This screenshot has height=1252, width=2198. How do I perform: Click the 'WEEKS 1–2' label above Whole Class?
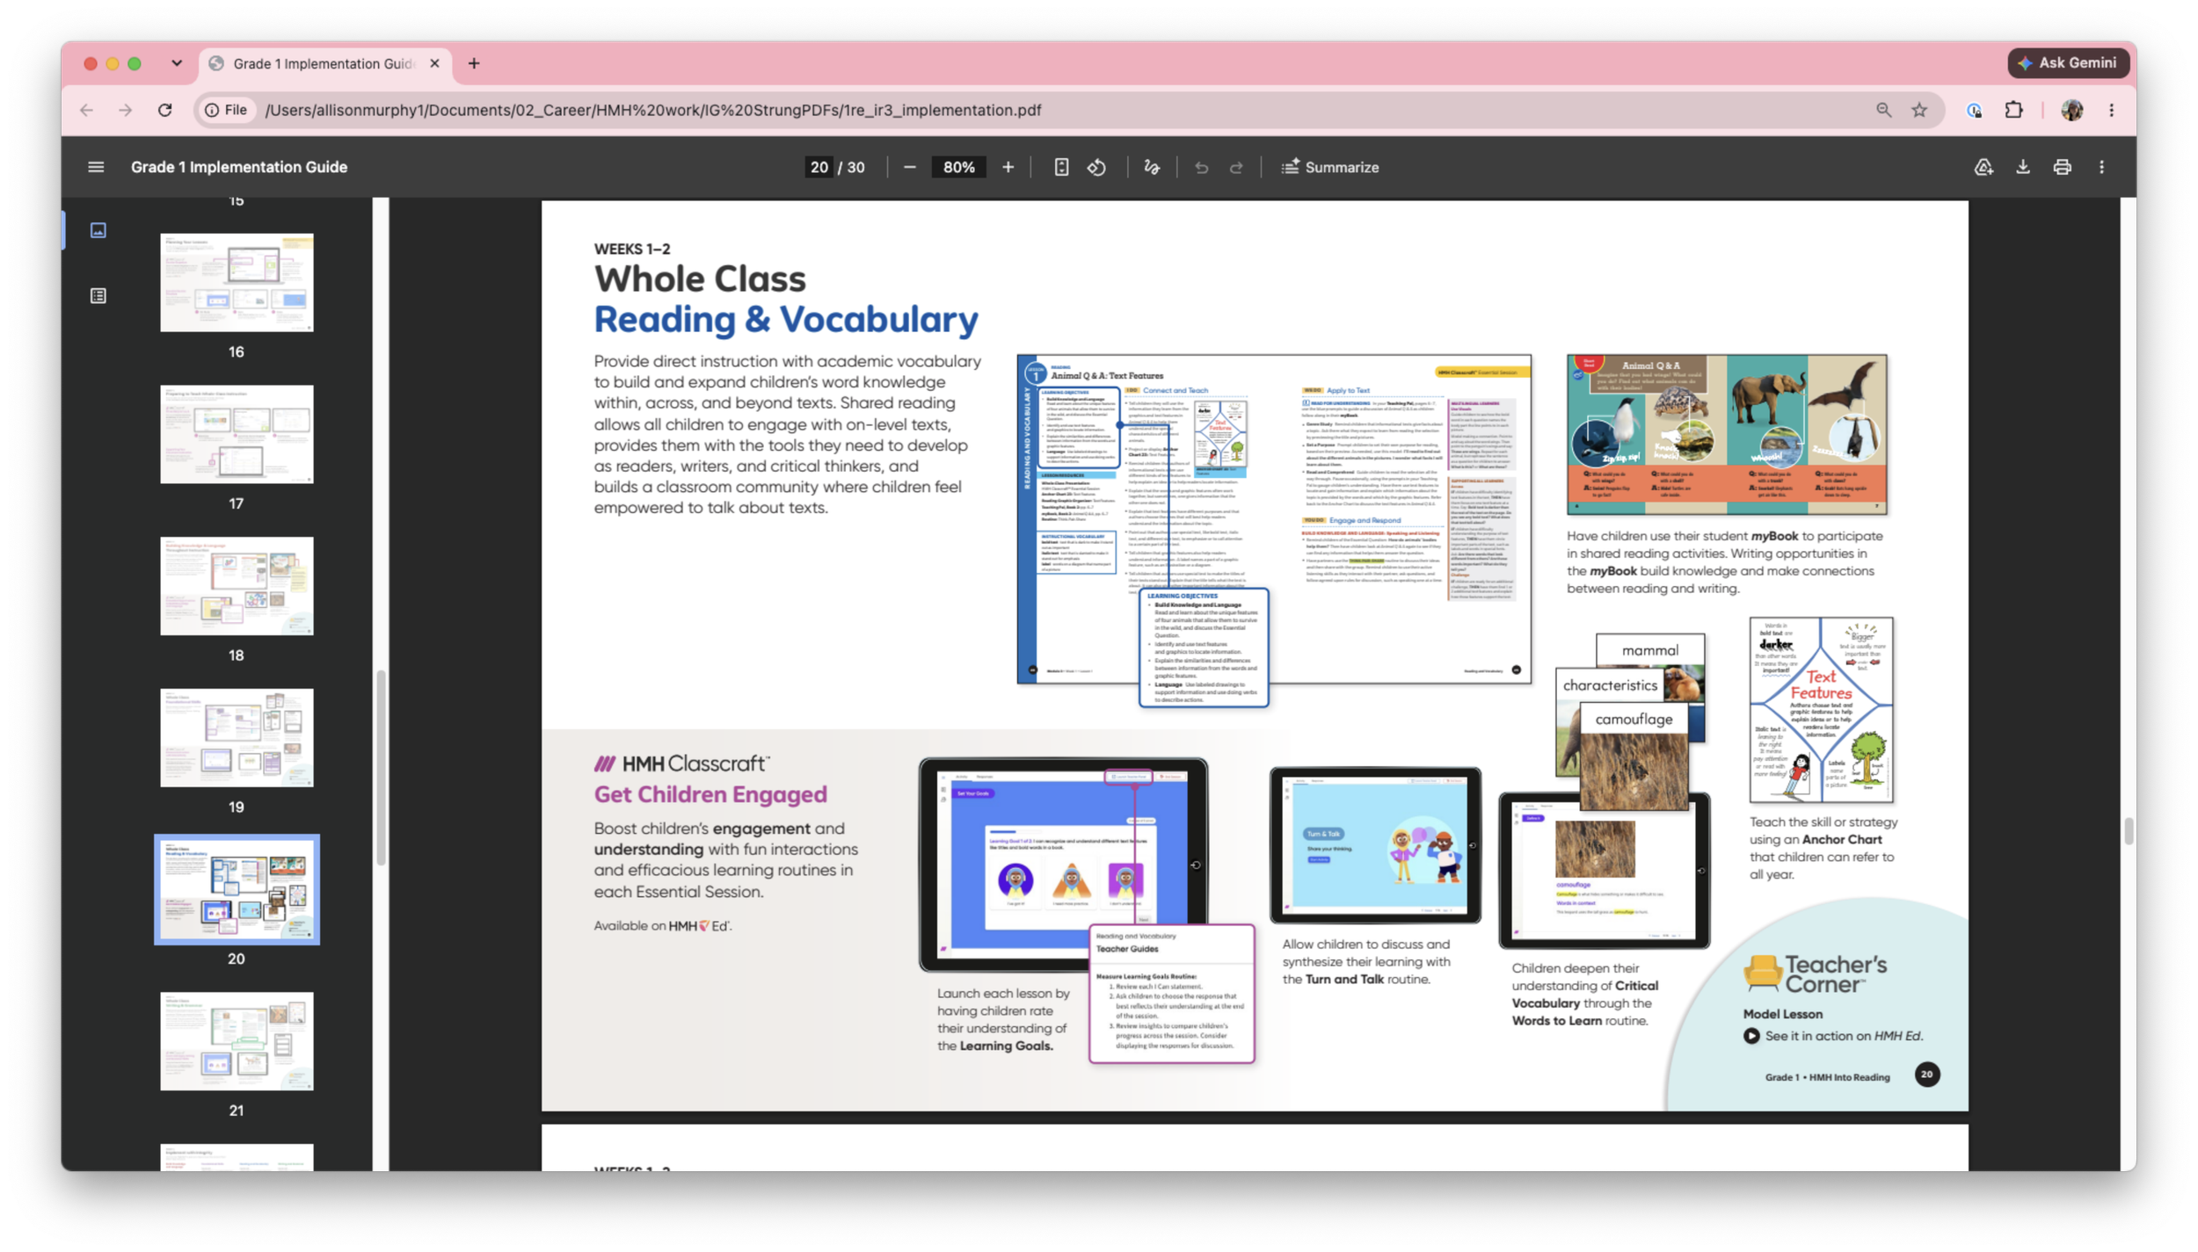click(x=632, y=249)
